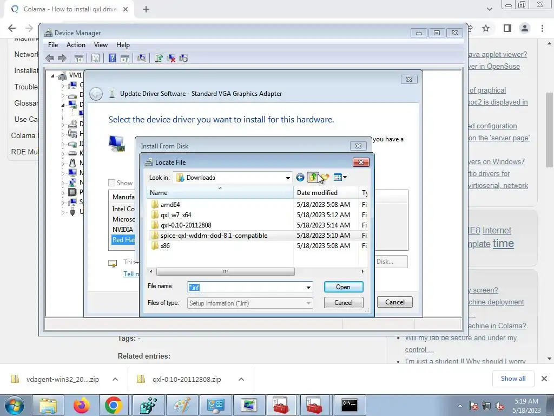554x416 pixels.
Task: Open menu arrow for qxl-0.10-20112808.zip download
Action: coord(241,379)
